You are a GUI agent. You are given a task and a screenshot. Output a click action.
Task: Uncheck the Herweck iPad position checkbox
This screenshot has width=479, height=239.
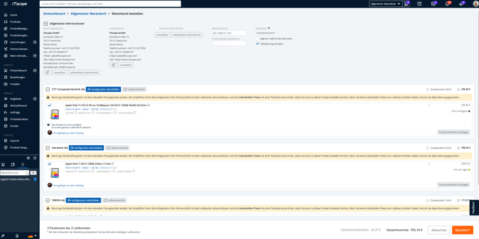50,164
